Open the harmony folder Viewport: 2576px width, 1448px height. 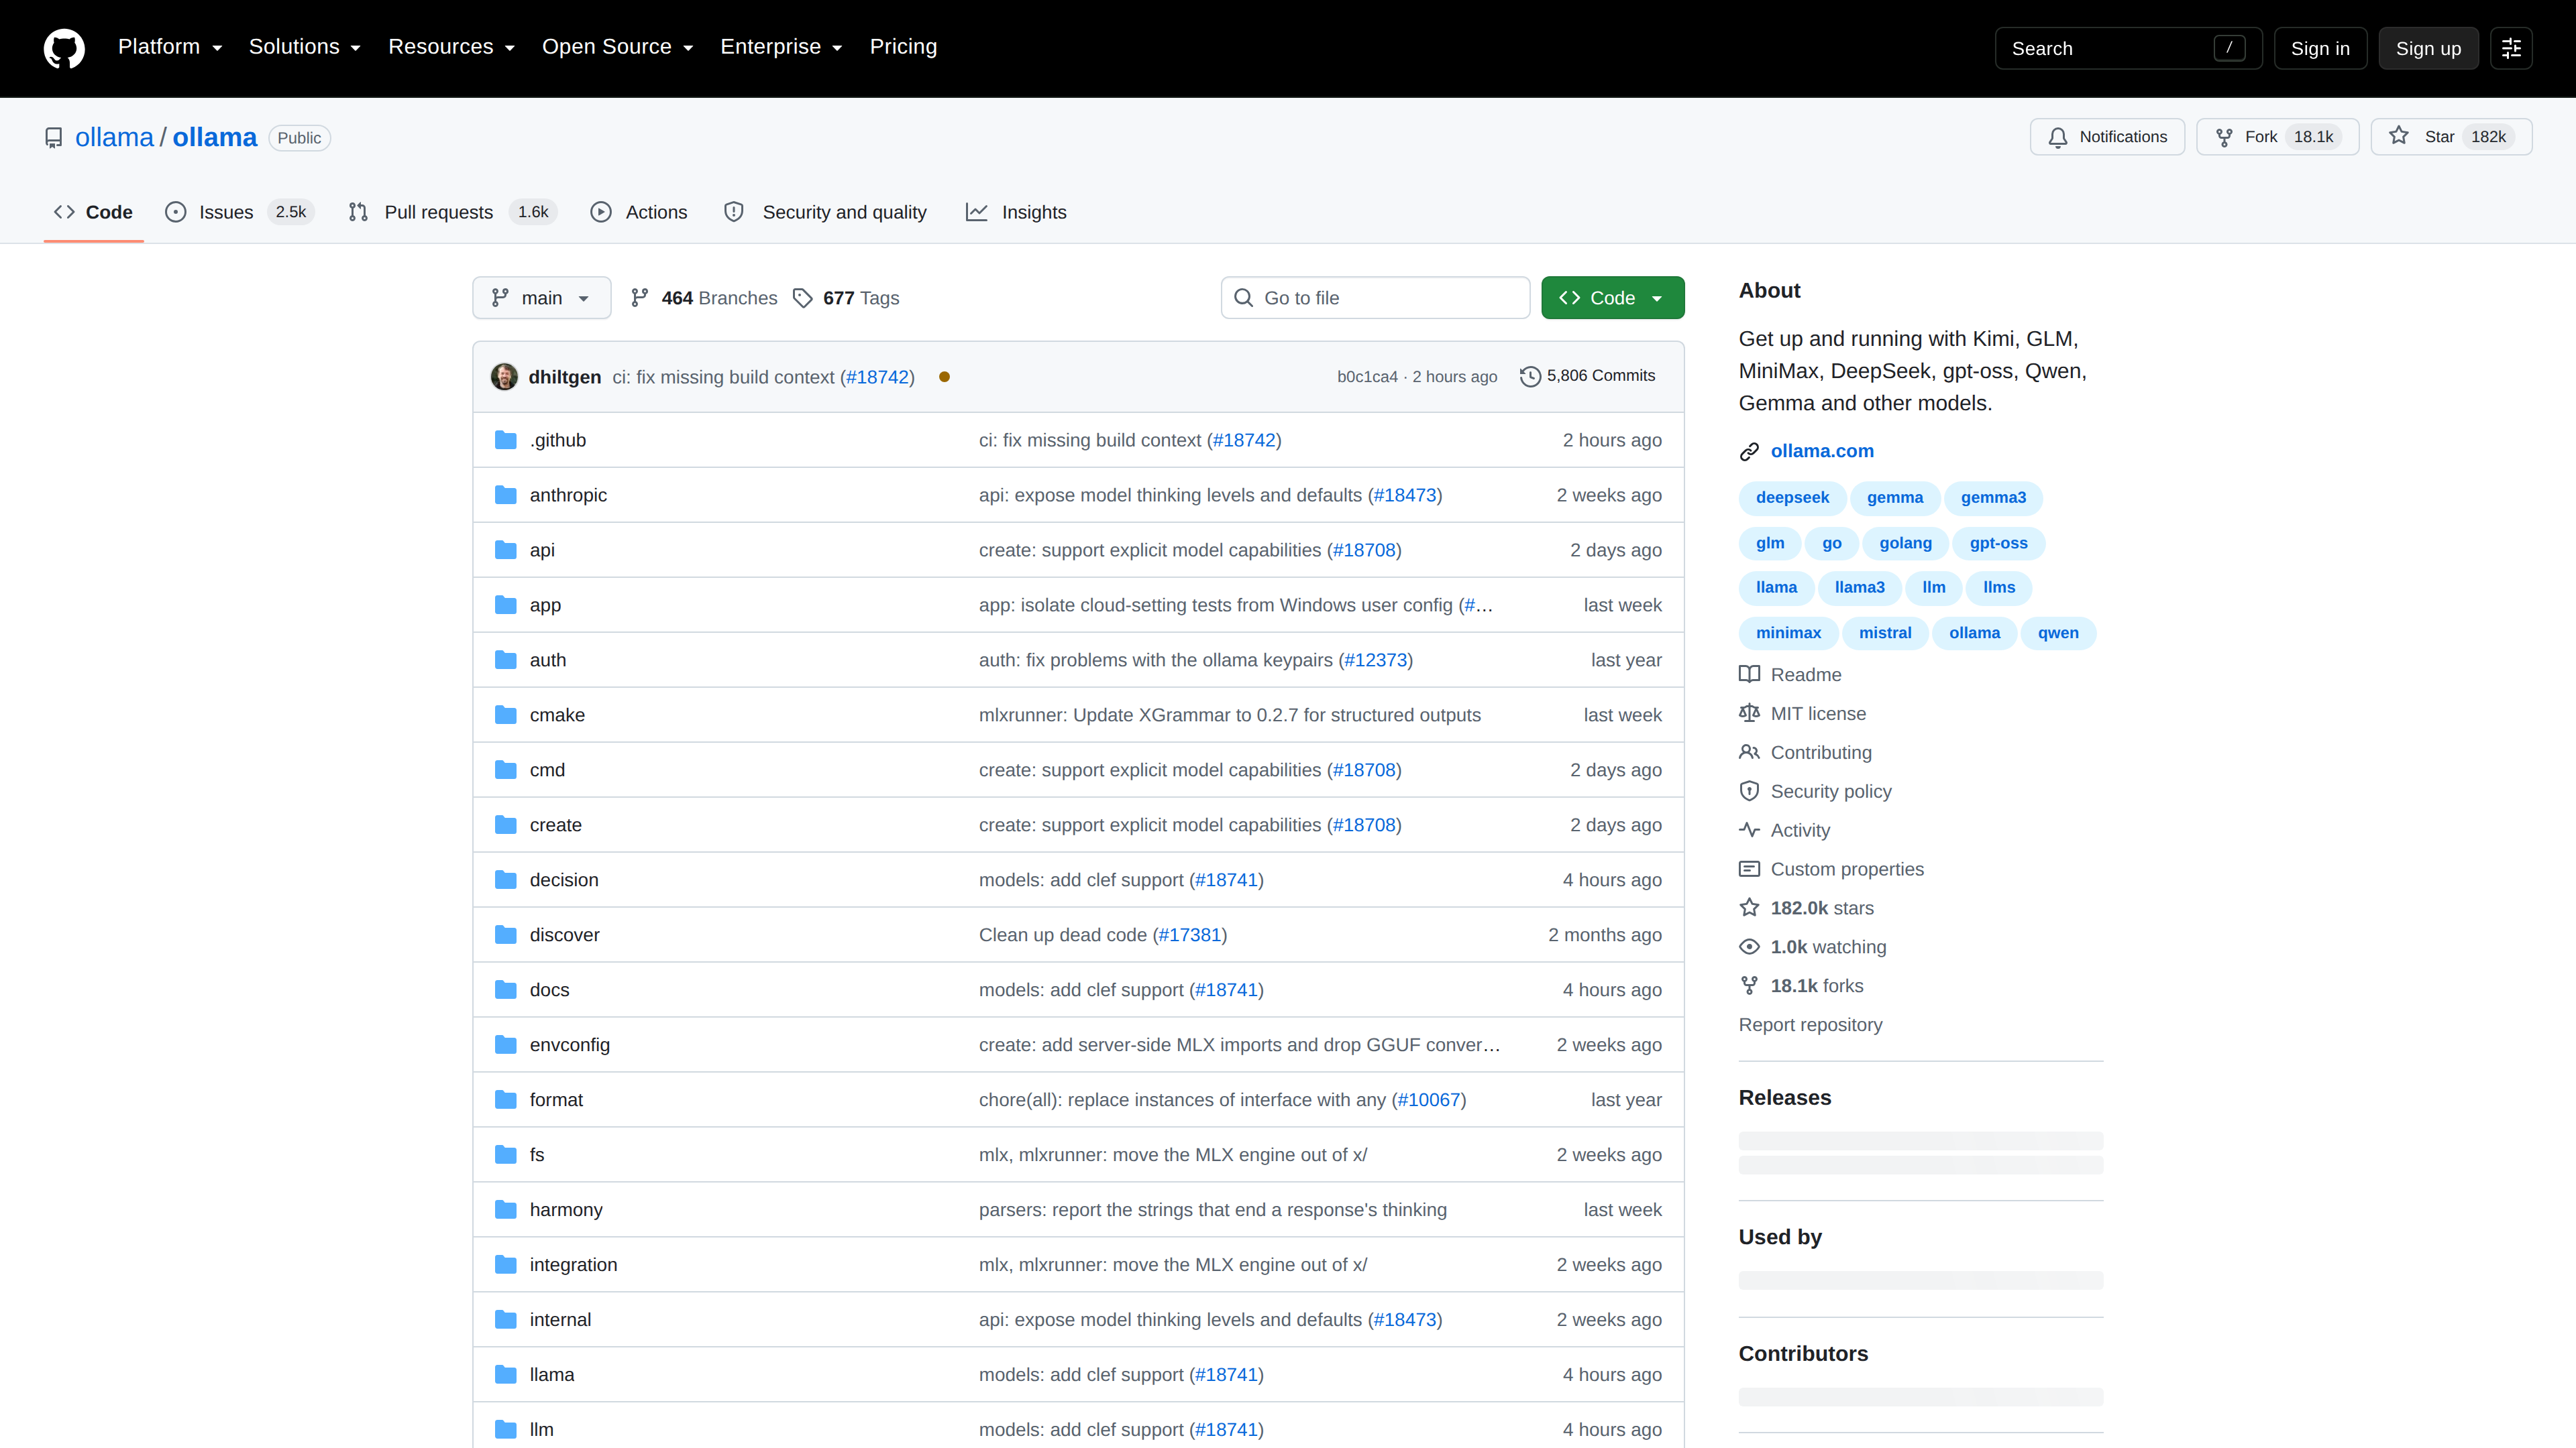point(566,1210)
